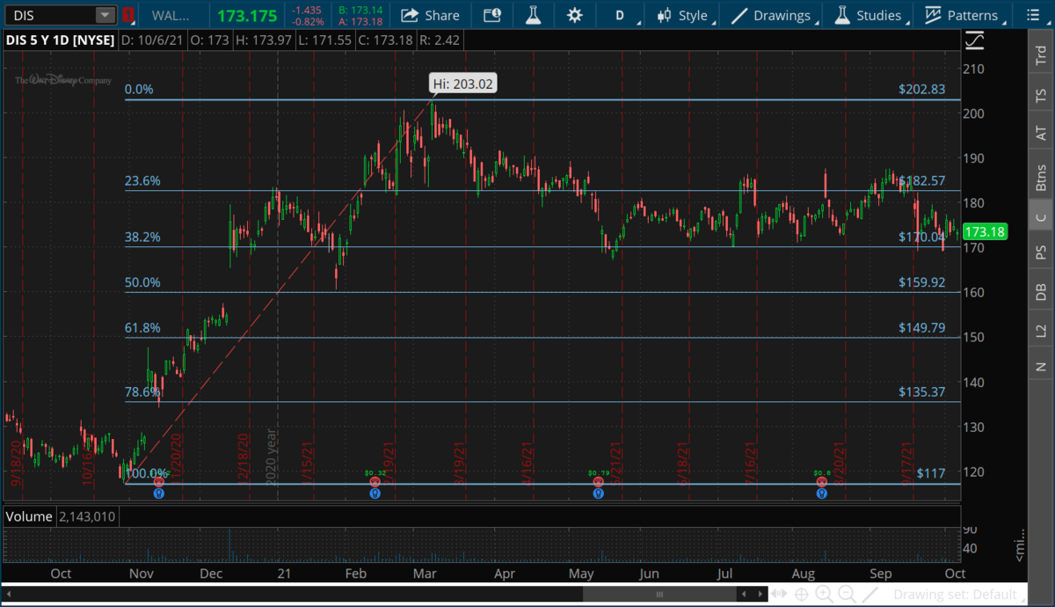
Task: Click the blue lightbulb icon under $0.79
Action: click(599, 494)
